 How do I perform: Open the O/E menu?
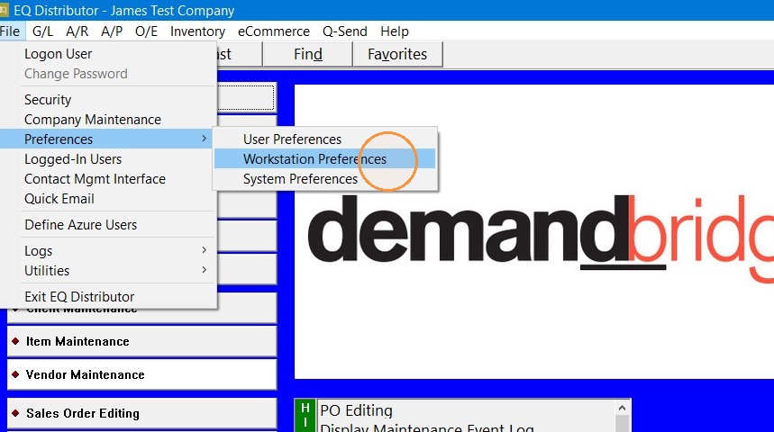(x=146, y=31)
